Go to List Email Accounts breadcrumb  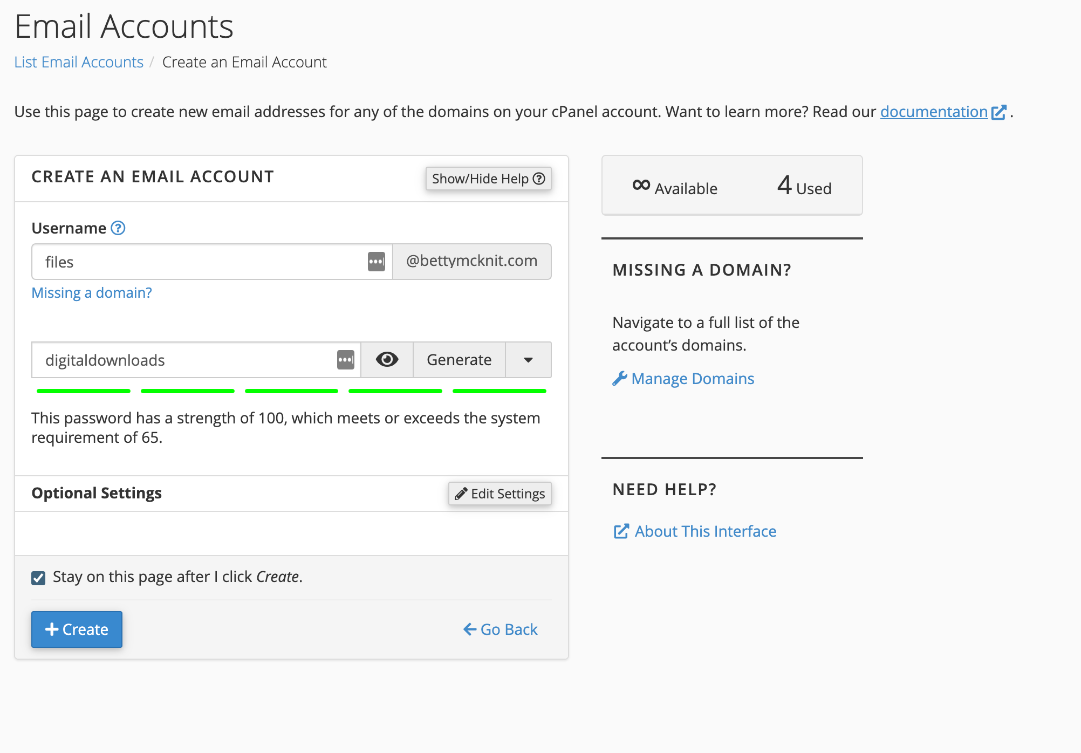click(79, 62)
